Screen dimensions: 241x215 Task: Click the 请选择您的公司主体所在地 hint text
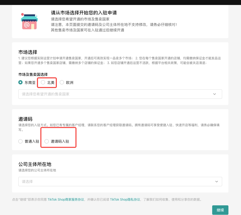pyautogui.click(x=37, y=170)
